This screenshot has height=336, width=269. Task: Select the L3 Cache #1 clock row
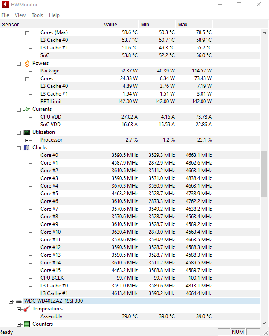(150, 293)
